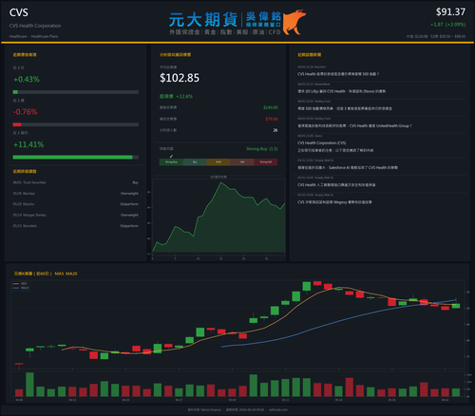Open the Wegovy CVS news headline
The image size is (475, 416).
334,202
